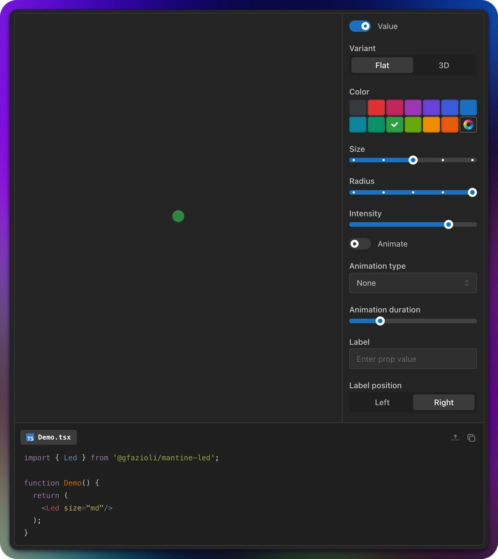Viewport: 498px width, 559px height.
Task: Click the checked green color swatch
Action: point(395,124)
